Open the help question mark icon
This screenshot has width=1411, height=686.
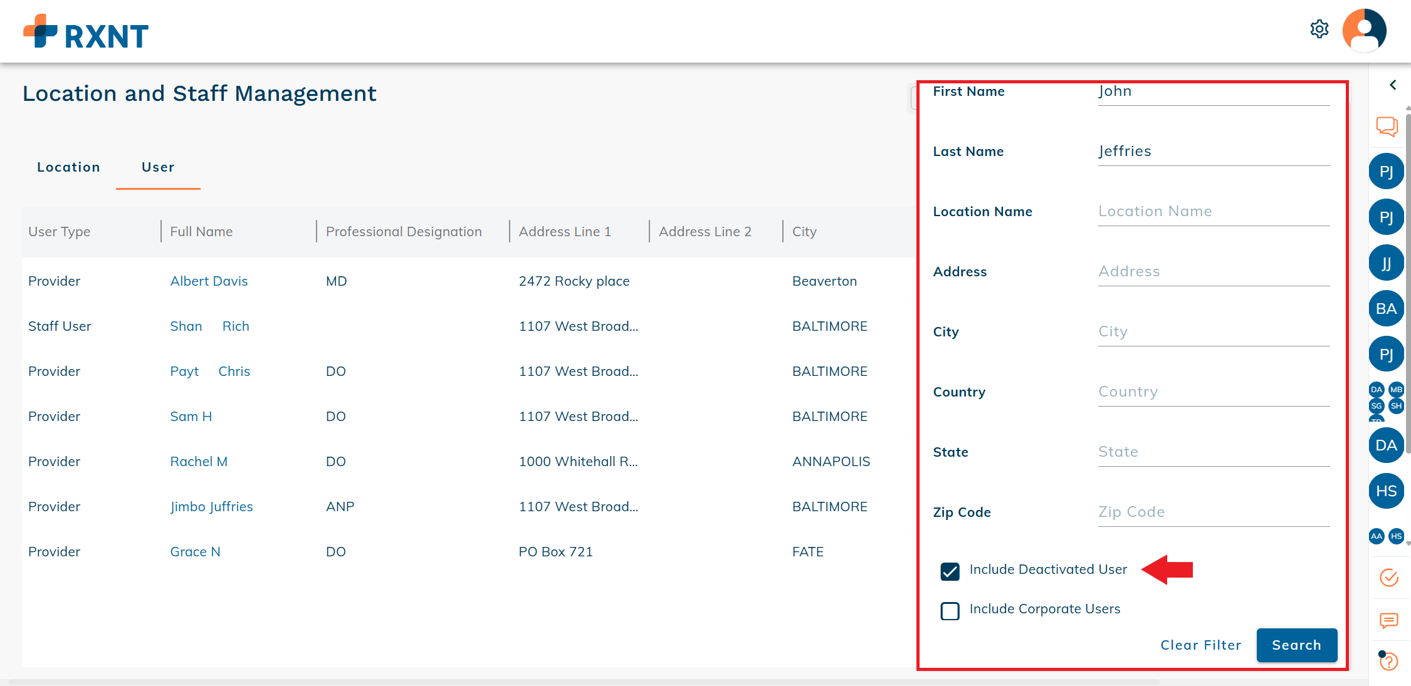1389,661
